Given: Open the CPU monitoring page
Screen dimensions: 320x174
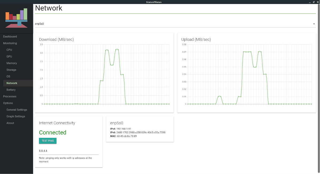Looking at the screenshot, I should [x=9, y=50].
